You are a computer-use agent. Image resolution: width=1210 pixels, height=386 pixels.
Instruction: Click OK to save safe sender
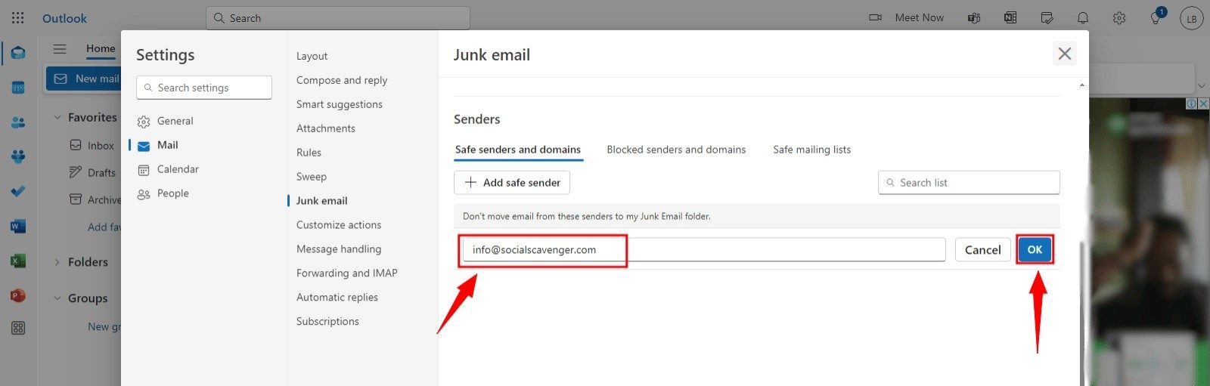point(1035,249)
